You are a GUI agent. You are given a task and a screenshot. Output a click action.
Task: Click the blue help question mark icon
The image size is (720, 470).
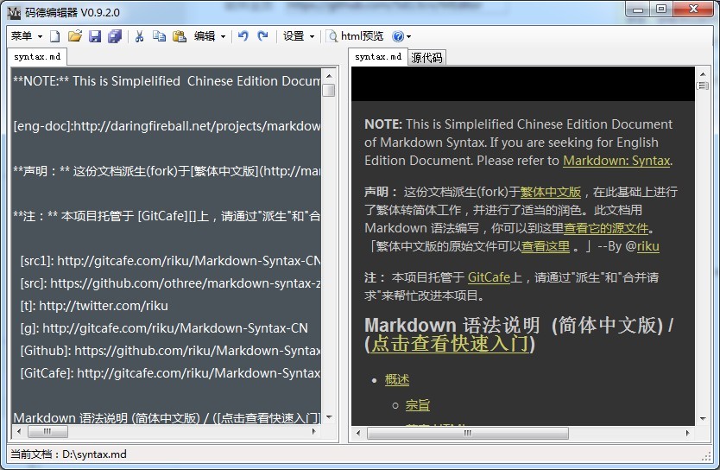tap(398, 36)
